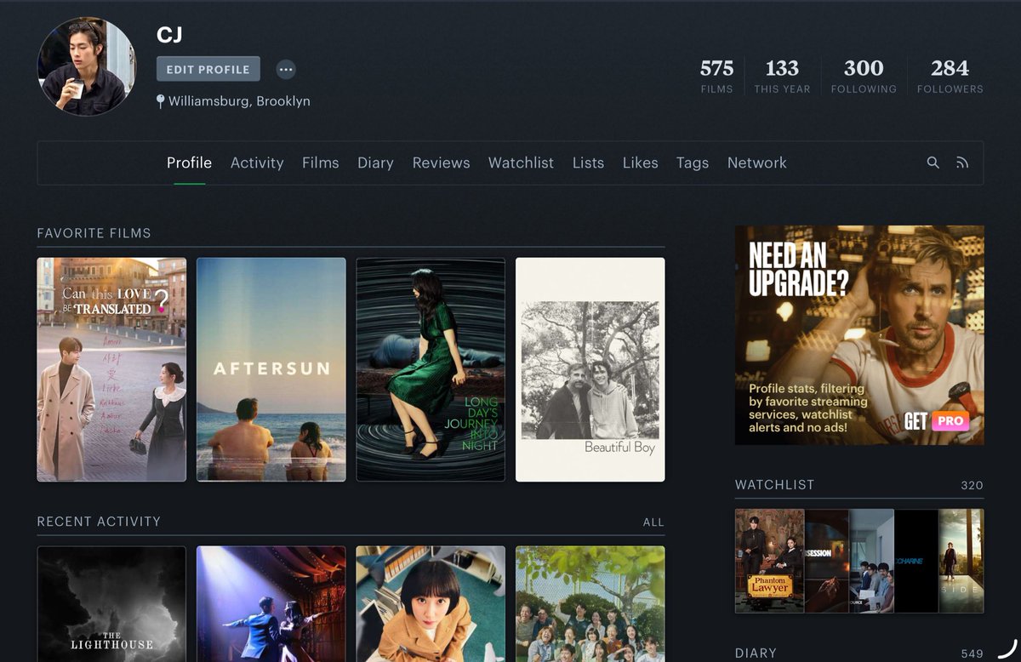1021x662 pixels.
Task: Click the Edit Profile button
Action: pos(208,70)
